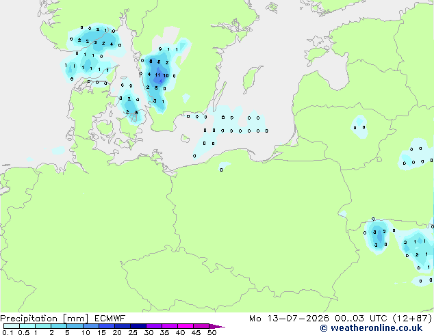Click the date text "Mo 13-07-2026"

tap(289, 319)
